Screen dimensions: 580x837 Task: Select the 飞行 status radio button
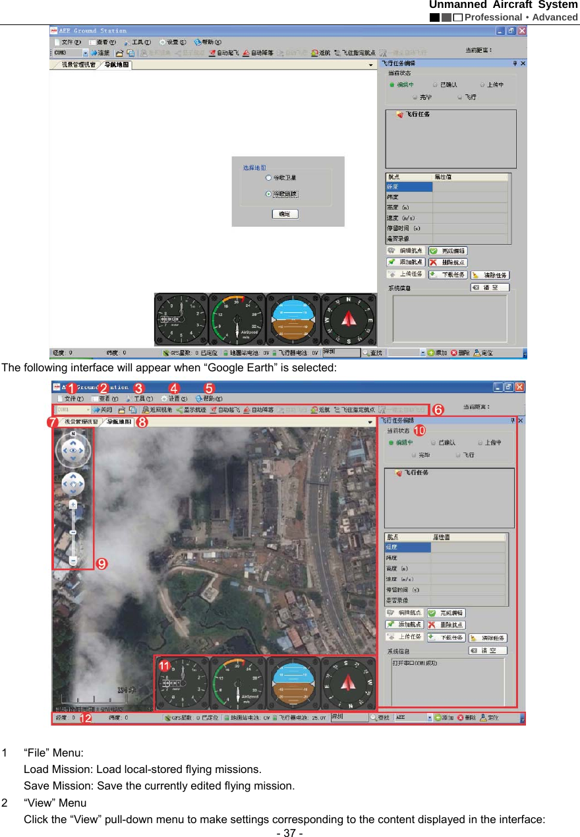click(457, 455)
